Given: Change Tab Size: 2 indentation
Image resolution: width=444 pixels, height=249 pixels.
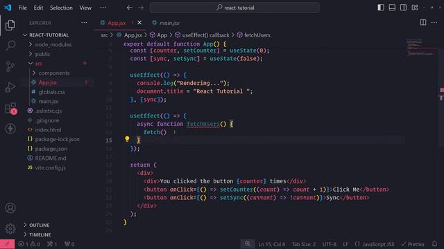Looking at the screenshot, I should pos(304,244).
